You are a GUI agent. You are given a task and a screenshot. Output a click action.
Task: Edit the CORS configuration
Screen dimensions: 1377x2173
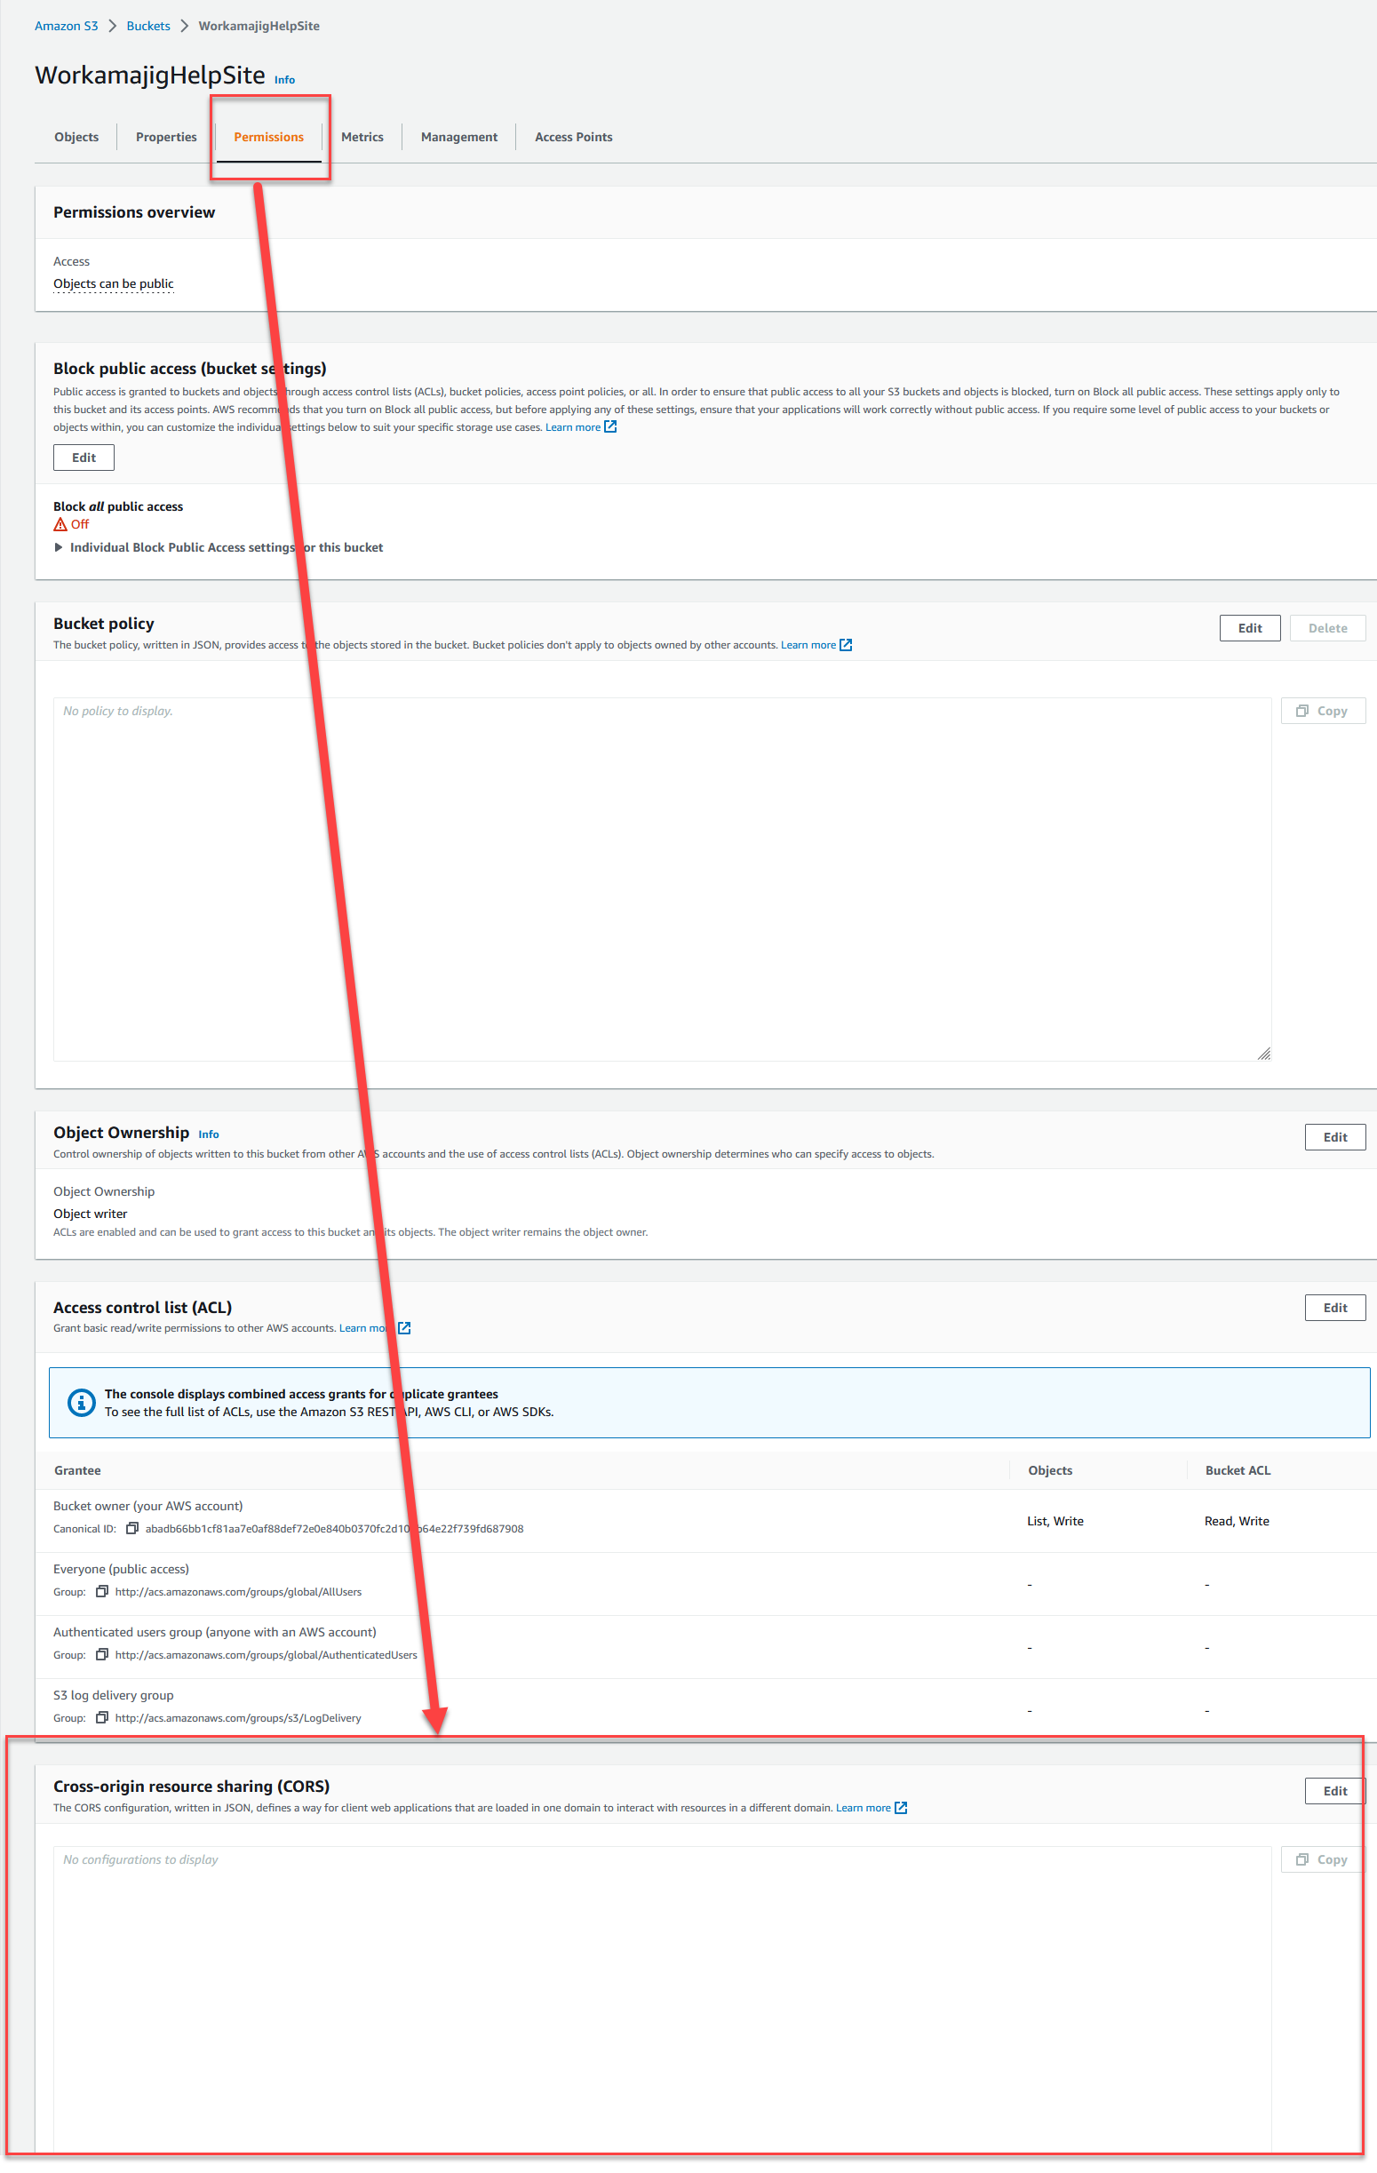[x=1334, y=1791]
